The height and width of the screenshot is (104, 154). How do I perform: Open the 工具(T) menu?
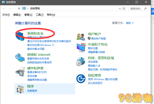[x=40, y=15]
